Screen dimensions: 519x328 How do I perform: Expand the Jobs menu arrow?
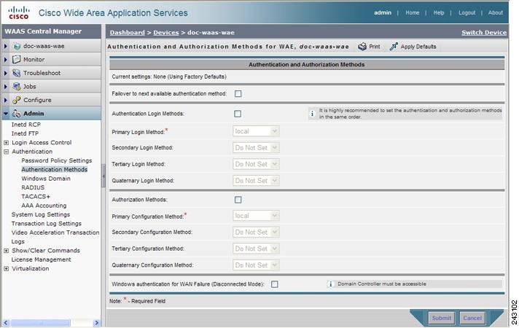click(x=6, y=87)
